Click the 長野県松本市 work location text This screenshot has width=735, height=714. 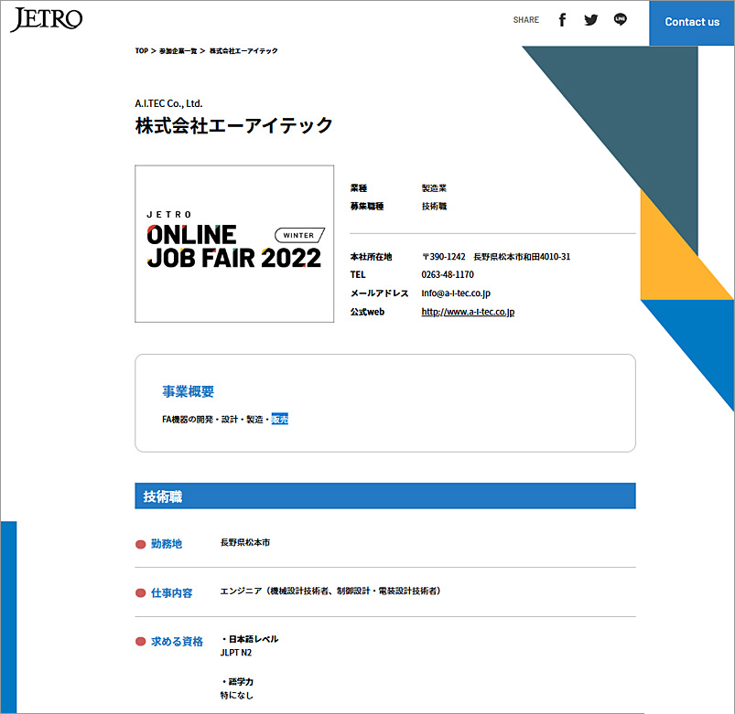245,542
